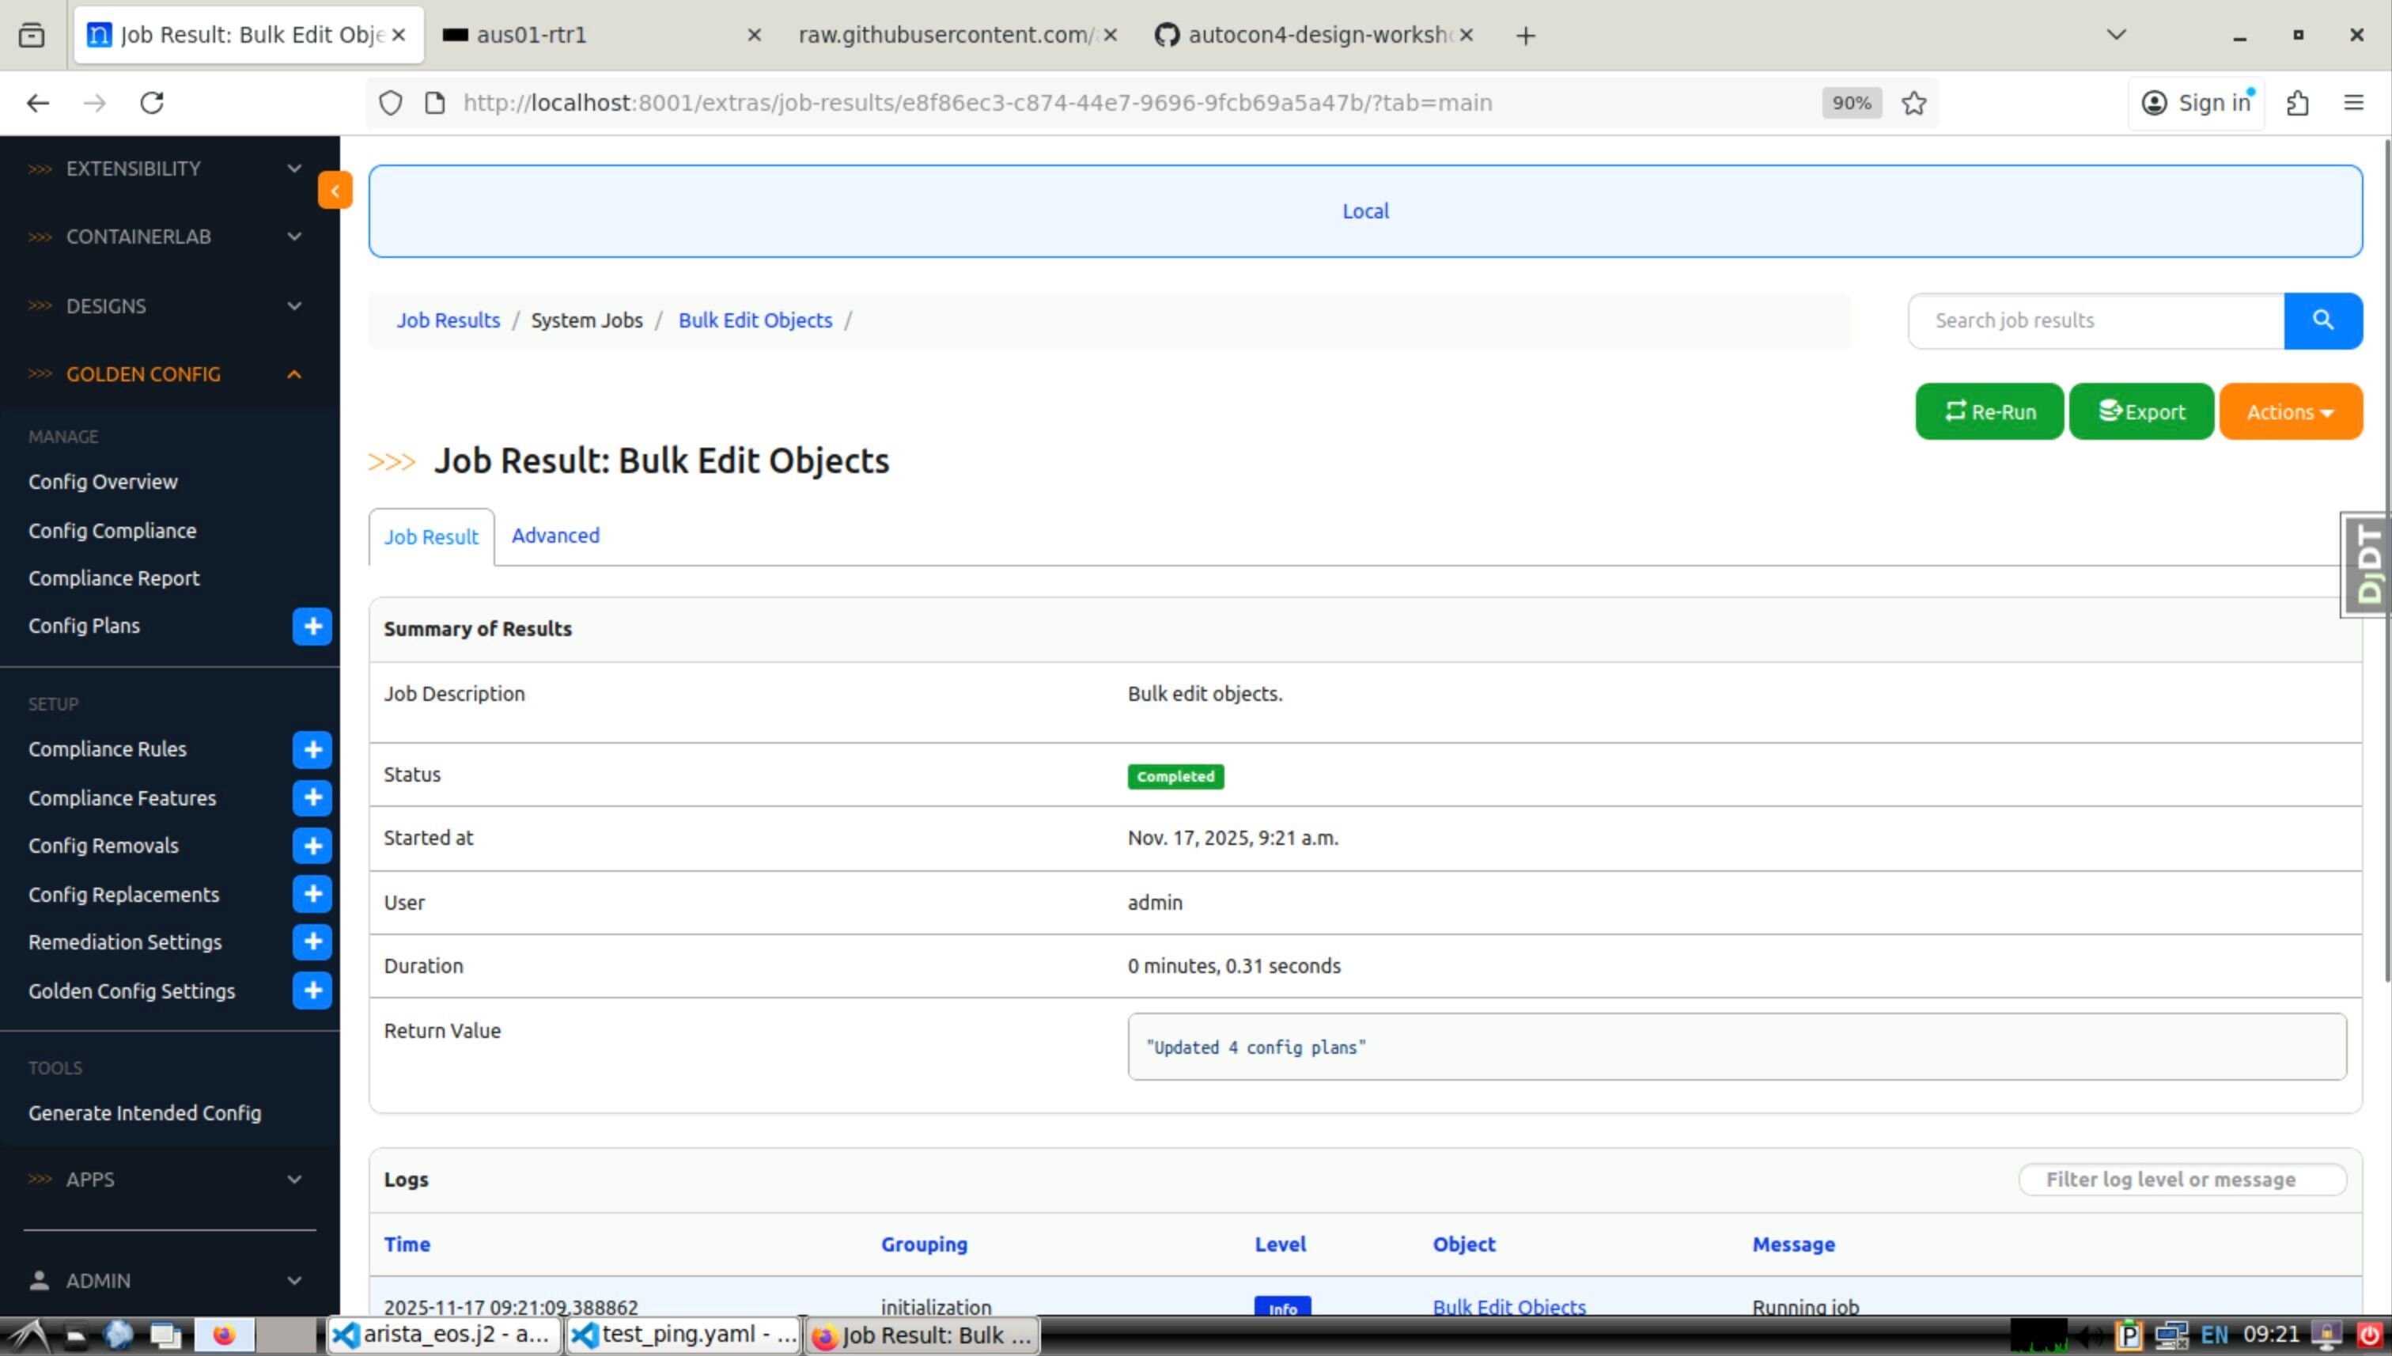The image size is (2392, 1356).
Task: Click the blue search magnifier button
Action: click(2322, 320)
